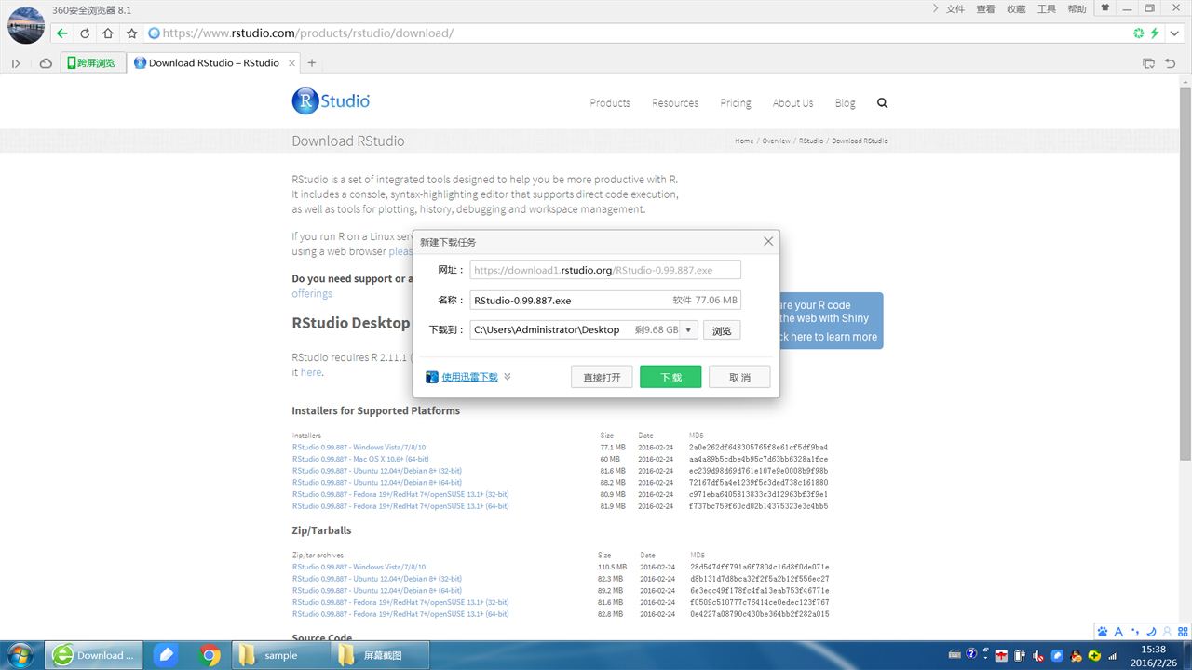1192x670 pixels.
Task: Click the green circular loading icon in address bar
Action: click(x=1138, y=33)
